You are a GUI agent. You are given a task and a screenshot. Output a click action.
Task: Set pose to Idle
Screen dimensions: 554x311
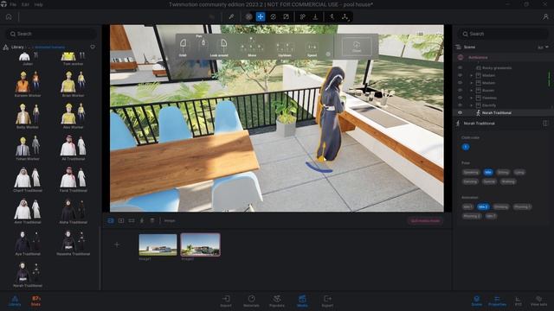(x=488, y=172)
